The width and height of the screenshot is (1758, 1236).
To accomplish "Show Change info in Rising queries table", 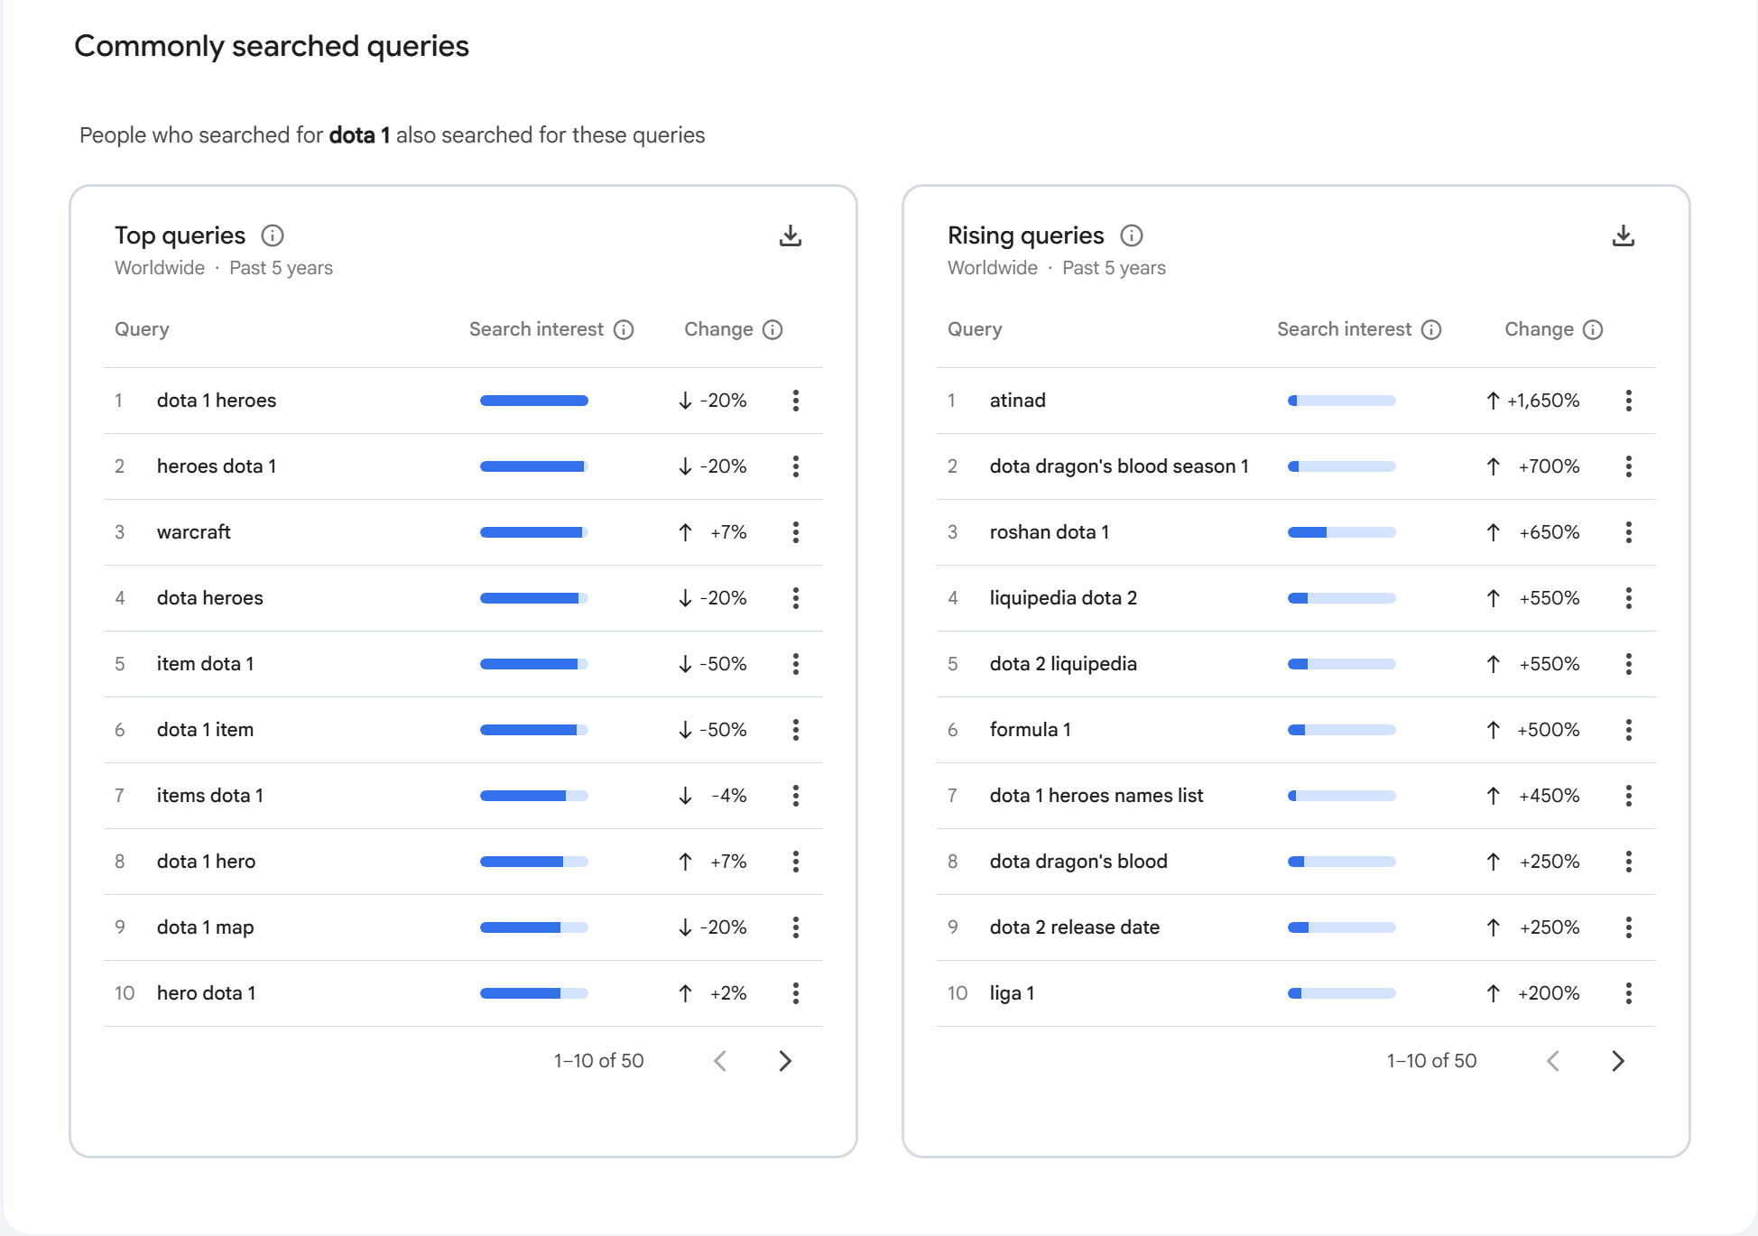I will [1593, 329].
